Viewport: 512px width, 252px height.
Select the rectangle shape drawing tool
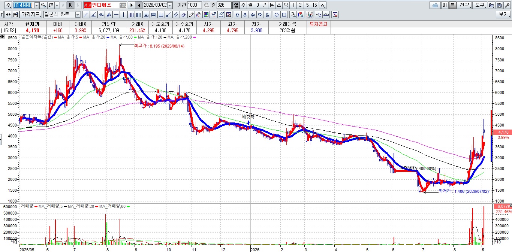coord(284,15)
